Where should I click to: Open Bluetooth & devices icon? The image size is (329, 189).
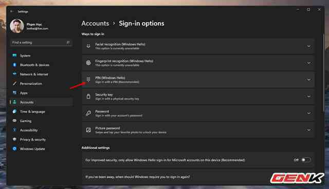coord(14,65)
